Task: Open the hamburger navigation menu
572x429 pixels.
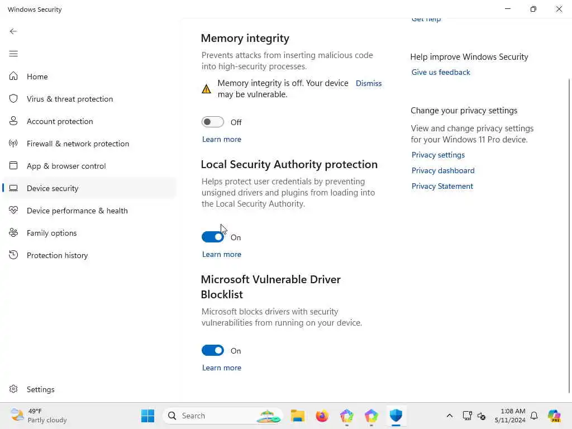Action: click(13, 54)
